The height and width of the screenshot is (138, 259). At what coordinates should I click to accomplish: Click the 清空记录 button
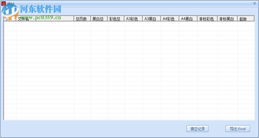(x=197, y=129)
